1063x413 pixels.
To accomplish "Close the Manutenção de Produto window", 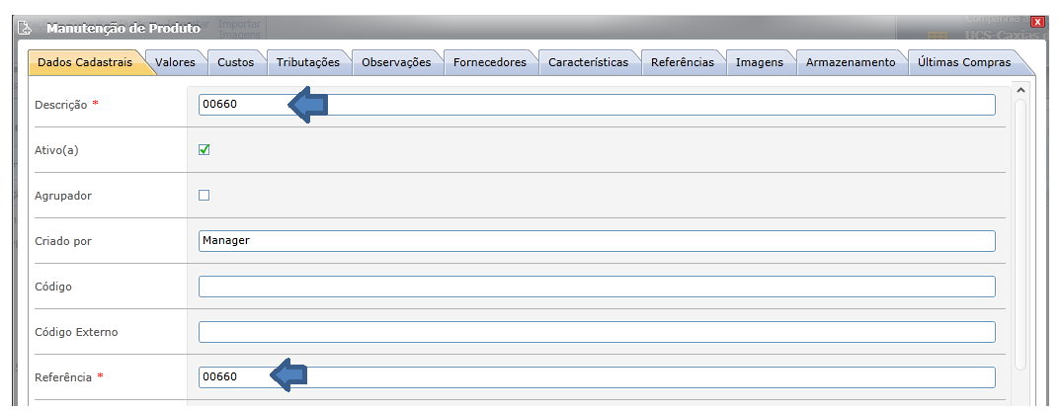I will pos(1036,22).
